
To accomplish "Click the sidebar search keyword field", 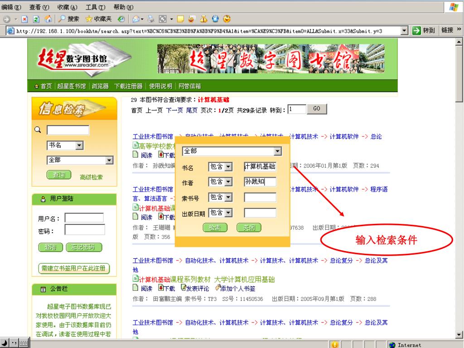I will tap(68, 130).
